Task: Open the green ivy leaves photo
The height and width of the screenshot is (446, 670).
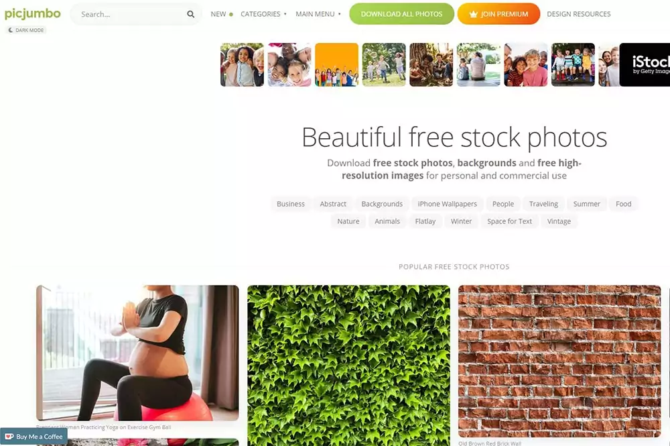Action: pyautogui.click(x=348, y=366)
